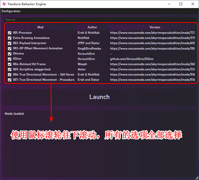
Task: Toggle the 360 Horse mod checkbox
Action: pyautogui.click(x=10, y=75)
